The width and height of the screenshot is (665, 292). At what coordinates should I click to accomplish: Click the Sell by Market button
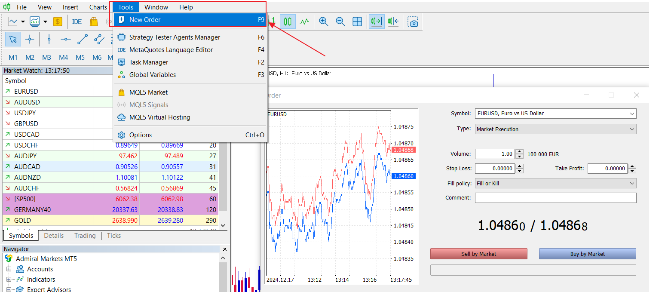tap(478, 254)
